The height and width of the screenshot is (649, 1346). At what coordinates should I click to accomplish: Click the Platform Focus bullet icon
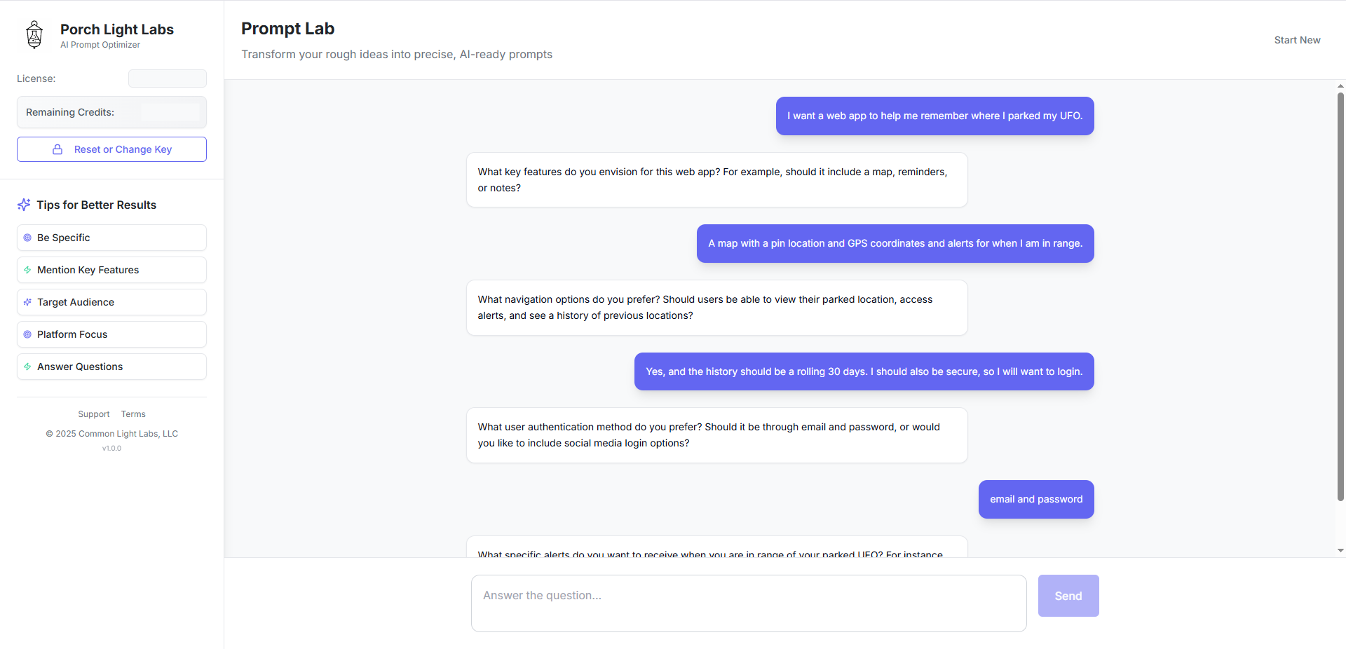pyautogui.click(x=27, y=334)
